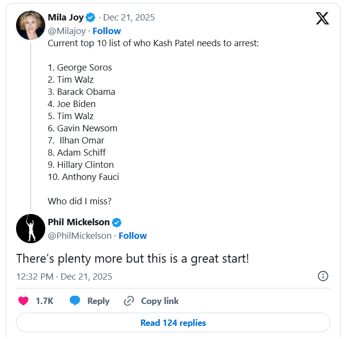The image size is (344, 339).
Task: Open the Phil Mickelson display name
Action: (x=78, y=222)
